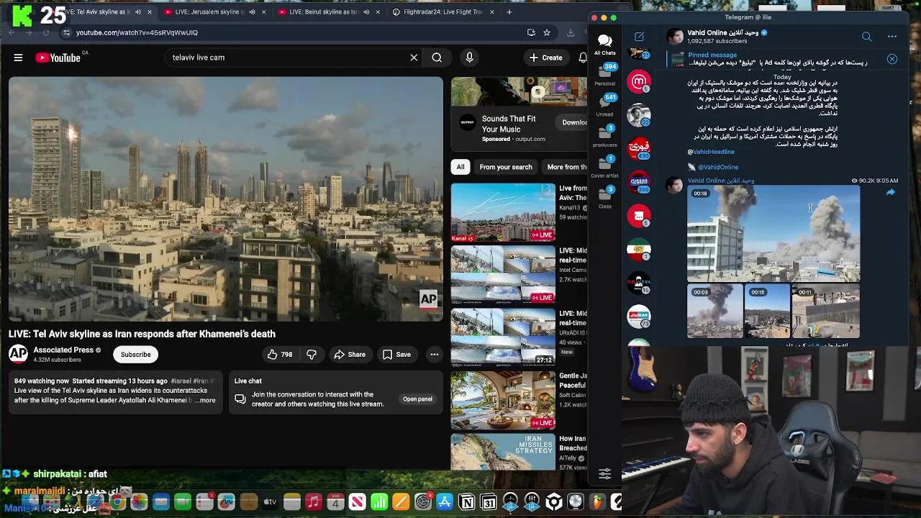921x518 pixels.
Task: Open Telegram Cover artist folder
Action: pos(605,167)
